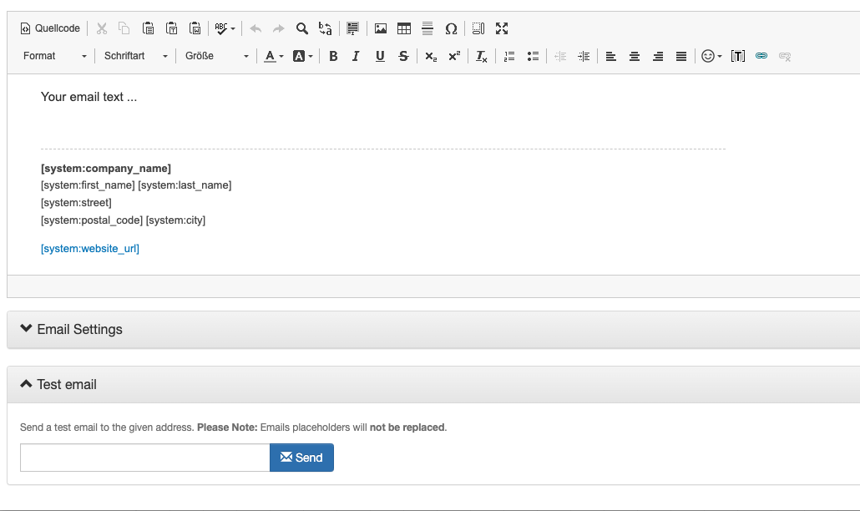Toggle italic formatting
The height and width of the screenshot is (511, 860).
[x=356, y=56]
